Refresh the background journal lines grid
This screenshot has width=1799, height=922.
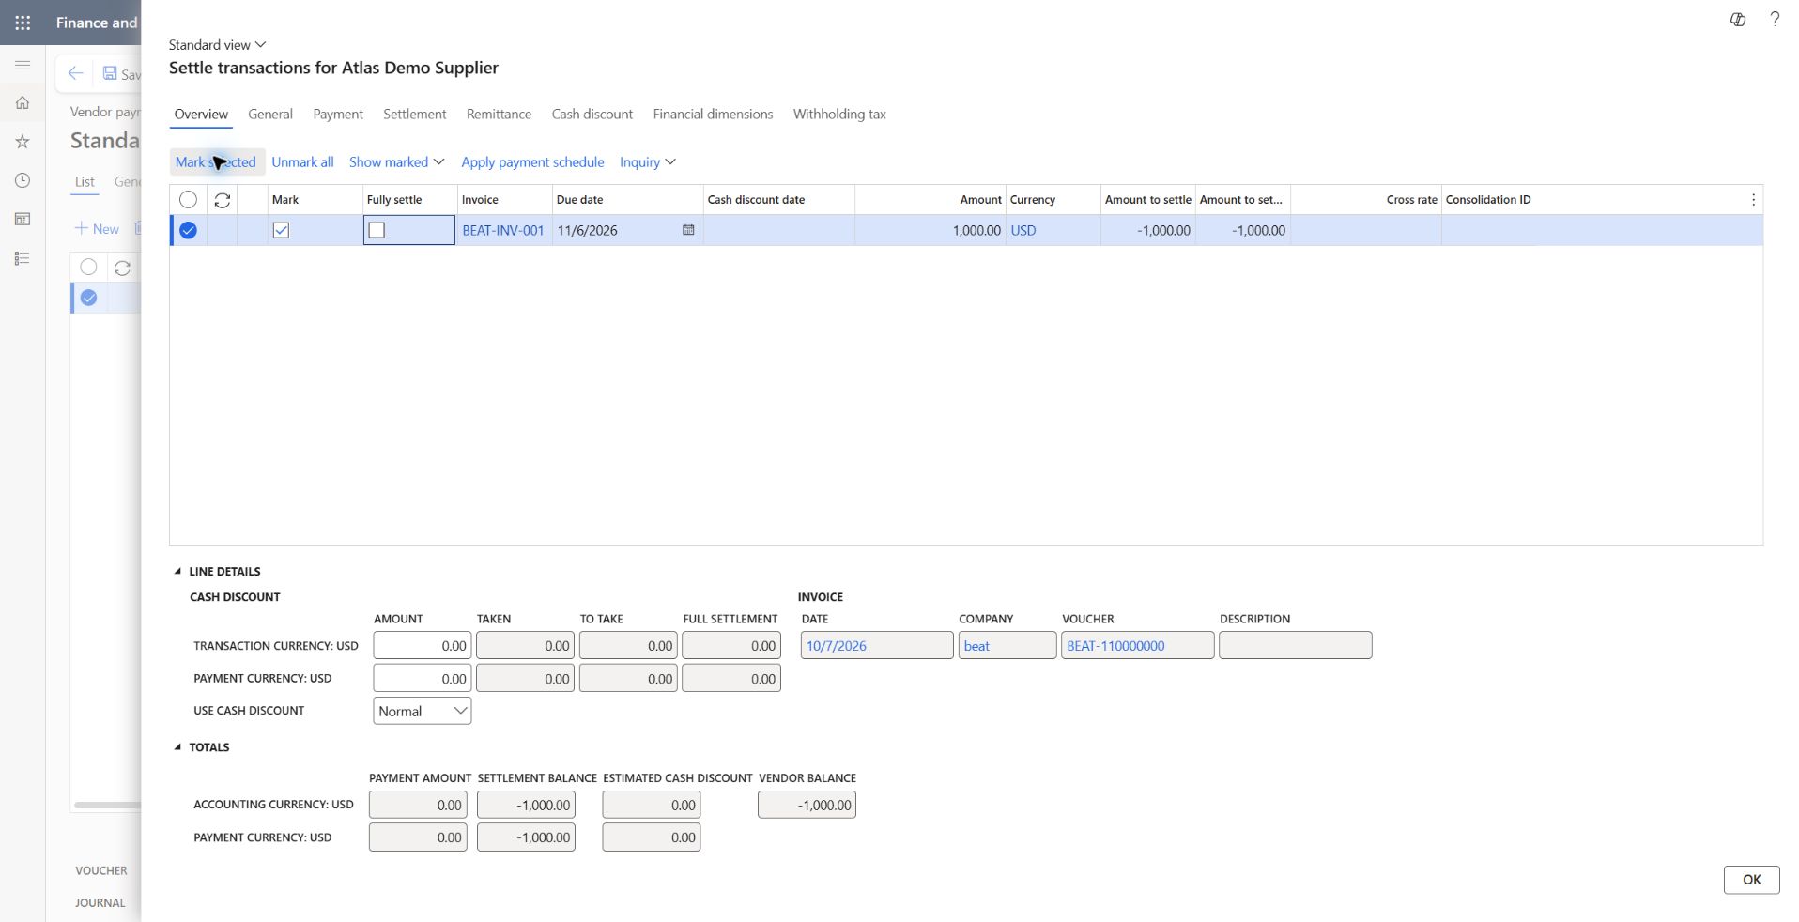pos(122,268)
